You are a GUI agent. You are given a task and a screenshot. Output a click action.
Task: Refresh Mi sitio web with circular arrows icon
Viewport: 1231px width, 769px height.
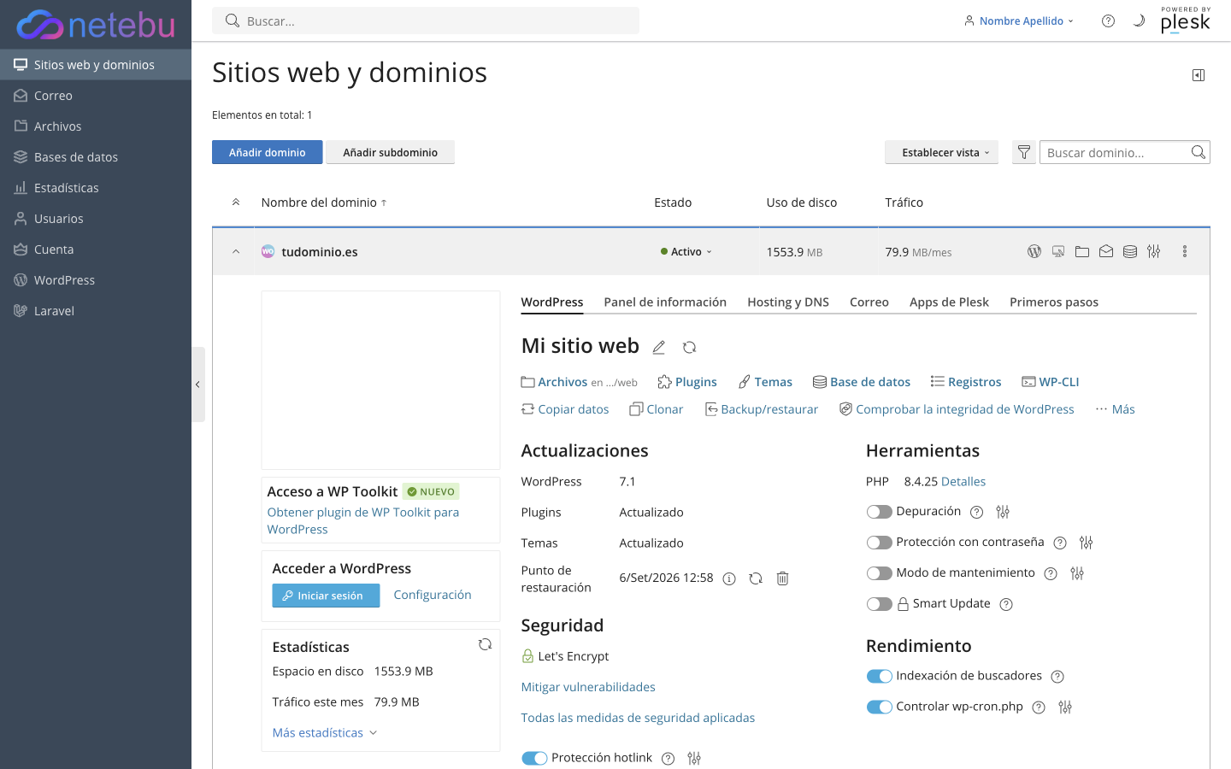point(690,347)
